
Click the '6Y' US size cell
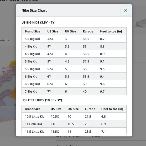tap(49, 77)
